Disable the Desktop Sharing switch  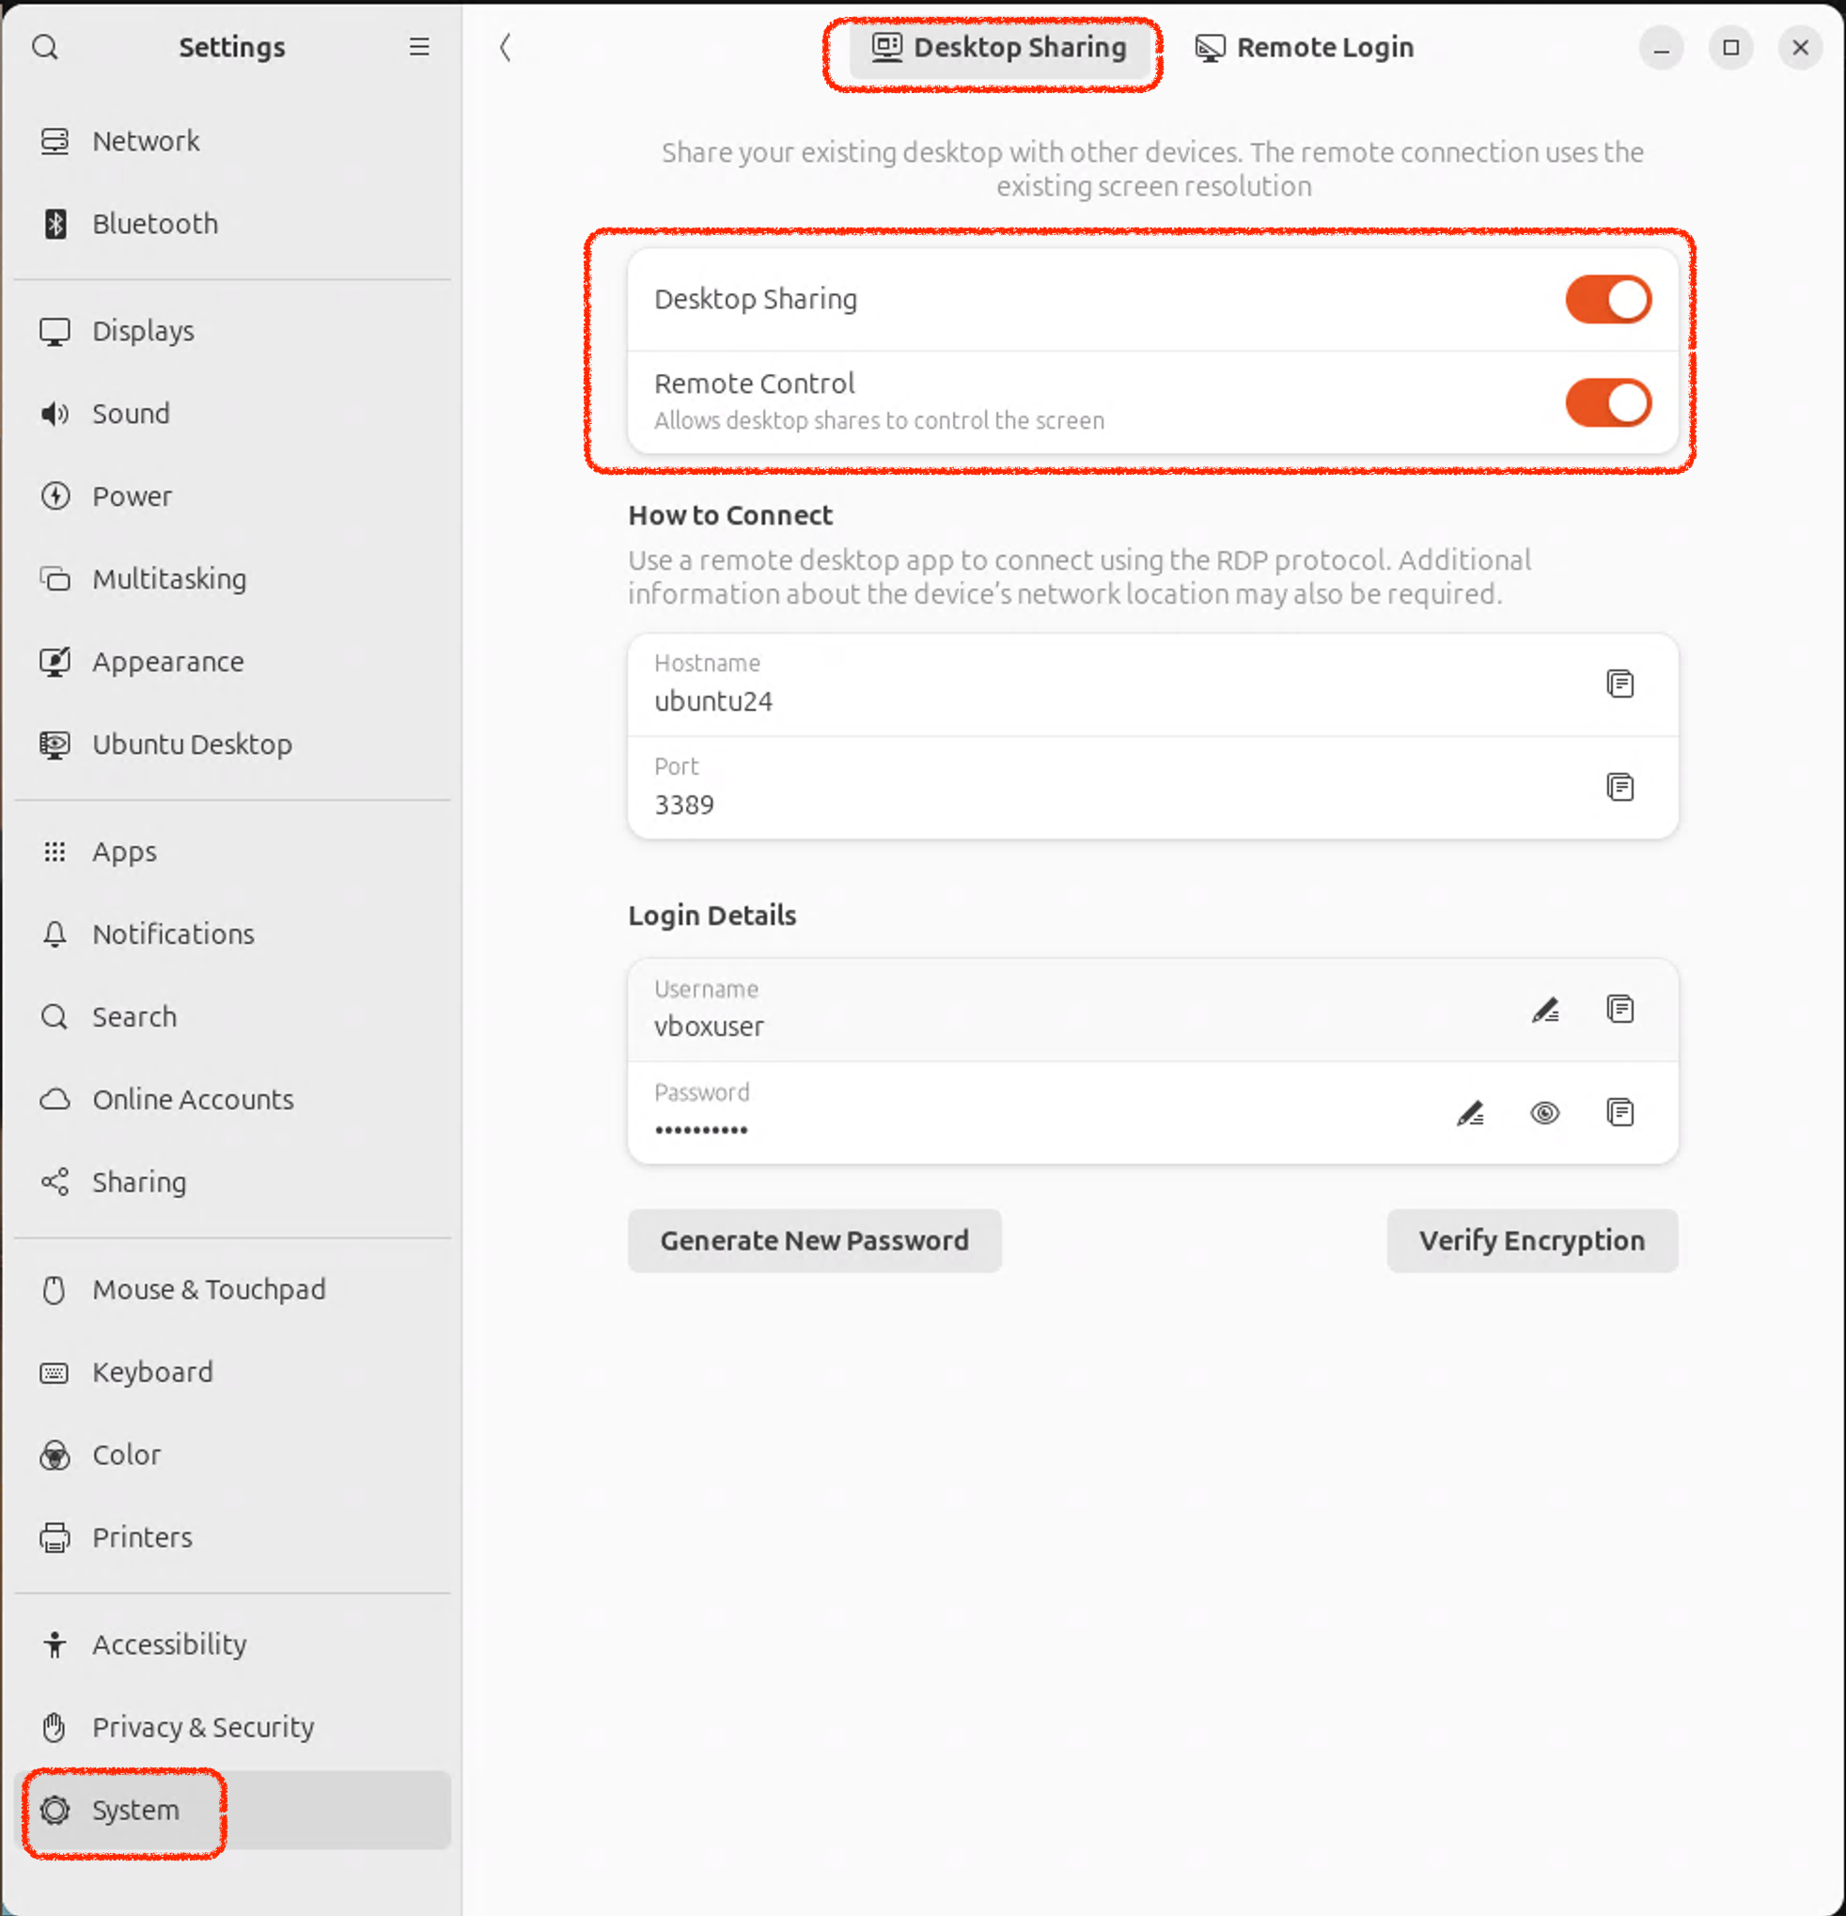pyautogui.click(x=1606, y=299)
